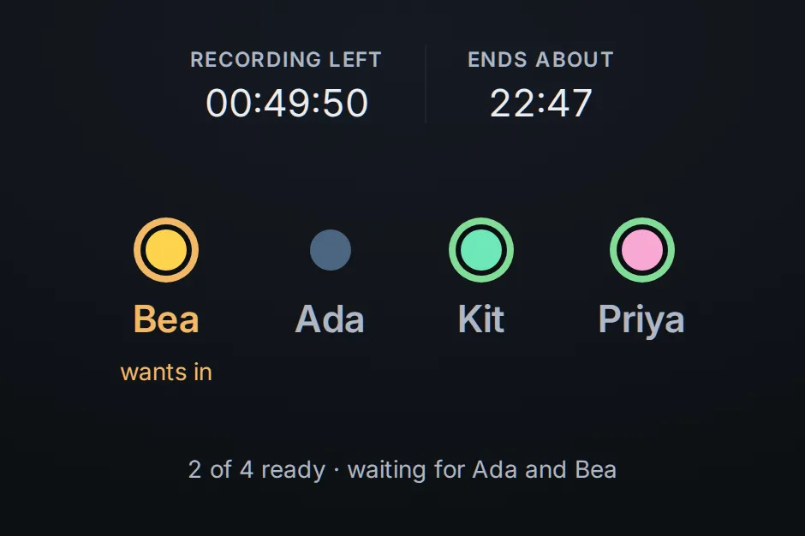Image resolution: width=805 pixels, height=536 pixels.
Task: Click Bea's yellow ringed avatar circle
Action: click(166, 250)
